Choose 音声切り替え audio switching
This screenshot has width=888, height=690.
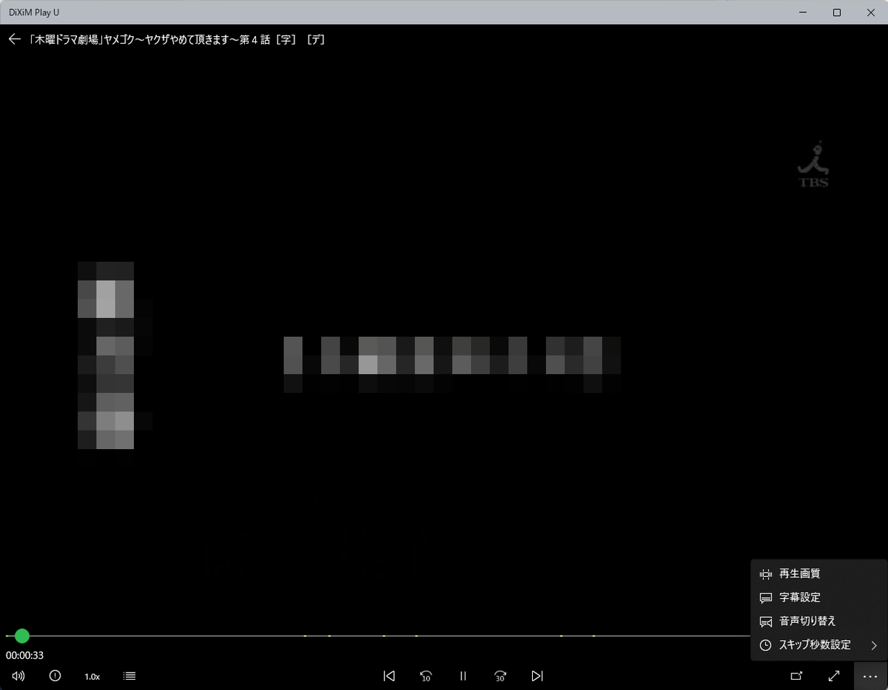[807, 621]
